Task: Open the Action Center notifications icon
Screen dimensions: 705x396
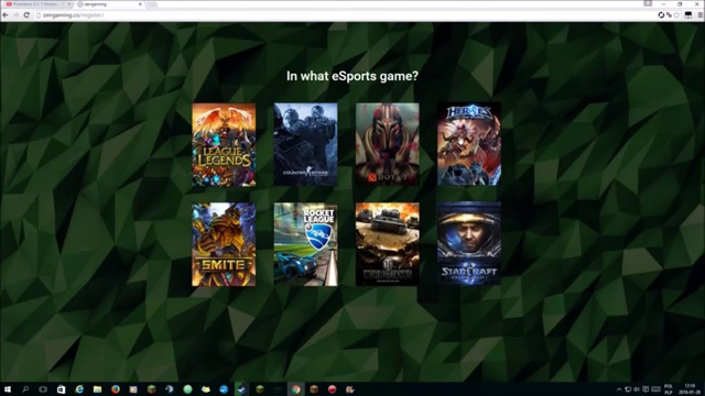Action: pyautogui.click(x=646, y=389)
